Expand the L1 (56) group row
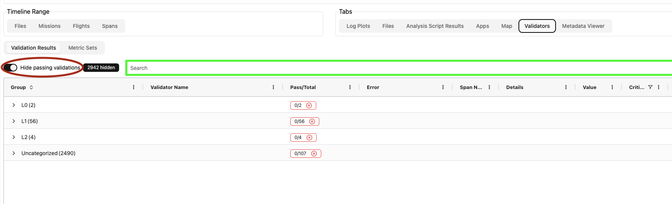 tap(14, 121)
